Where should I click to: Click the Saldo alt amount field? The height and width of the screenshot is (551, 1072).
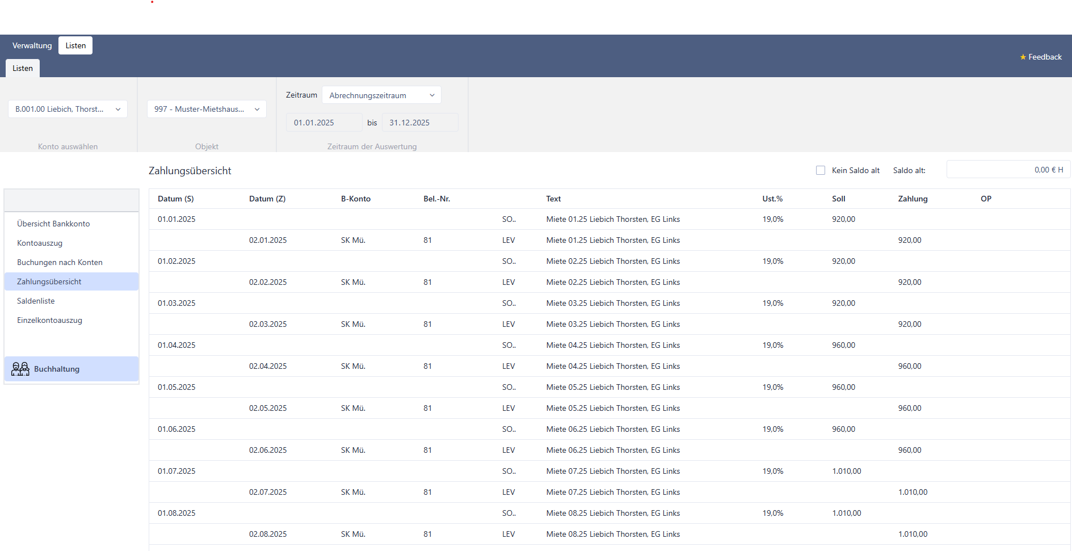coord(1008,170)
